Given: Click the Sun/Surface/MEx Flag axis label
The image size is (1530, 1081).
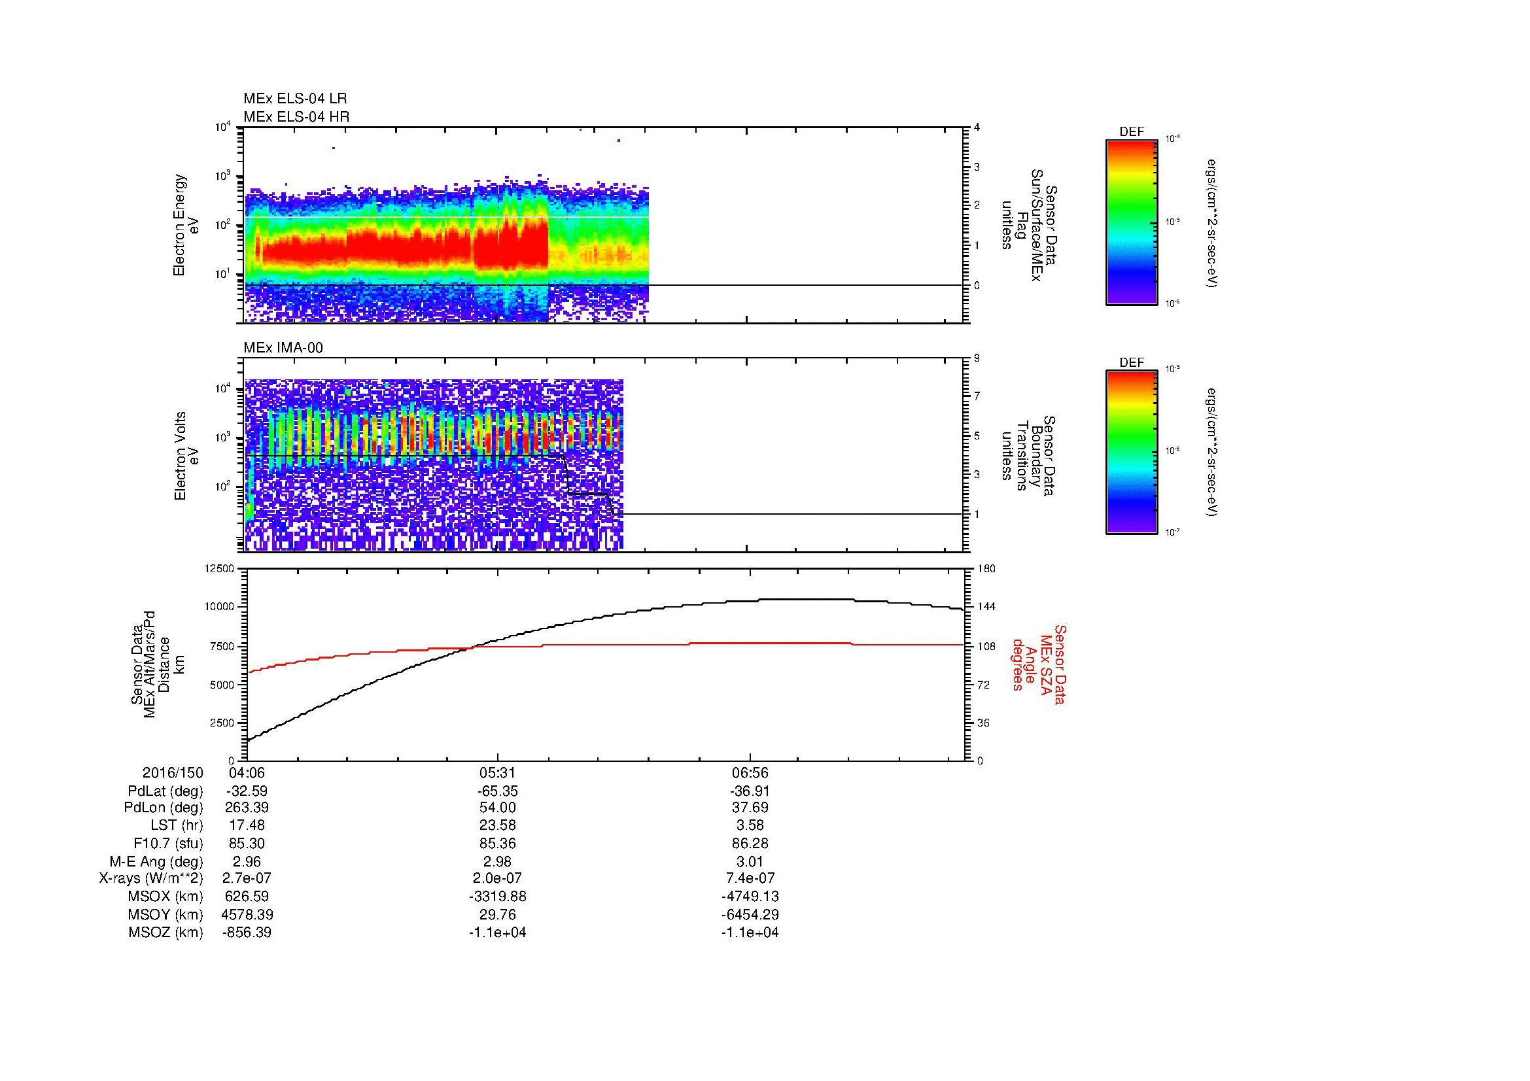Looking at the screenshot, I should coord(1029,225).
